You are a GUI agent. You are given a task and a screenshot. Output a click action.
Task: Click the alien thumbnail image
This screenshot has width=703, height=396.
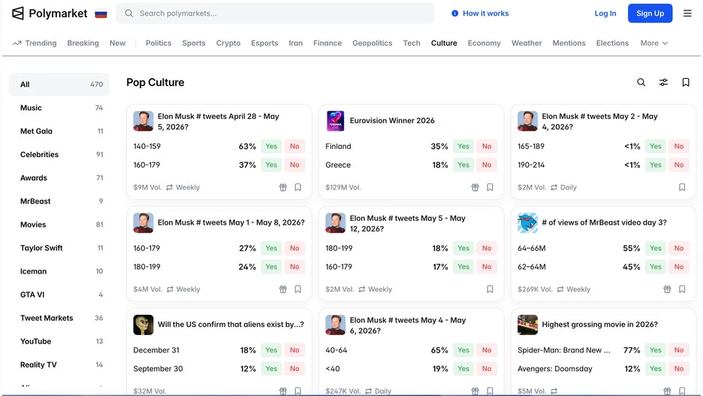click(143, 325)
